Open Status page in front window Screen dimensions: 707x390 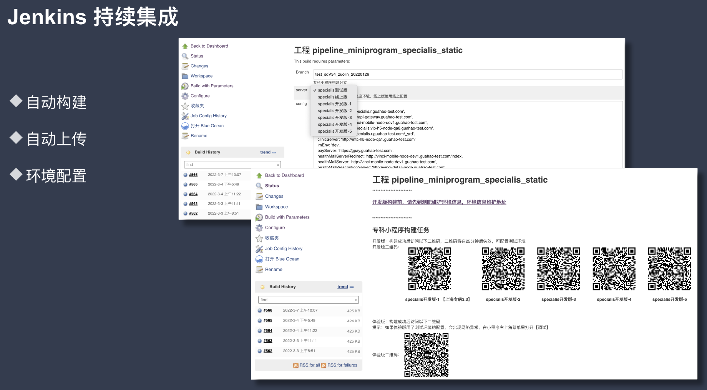tap(272, 186)
